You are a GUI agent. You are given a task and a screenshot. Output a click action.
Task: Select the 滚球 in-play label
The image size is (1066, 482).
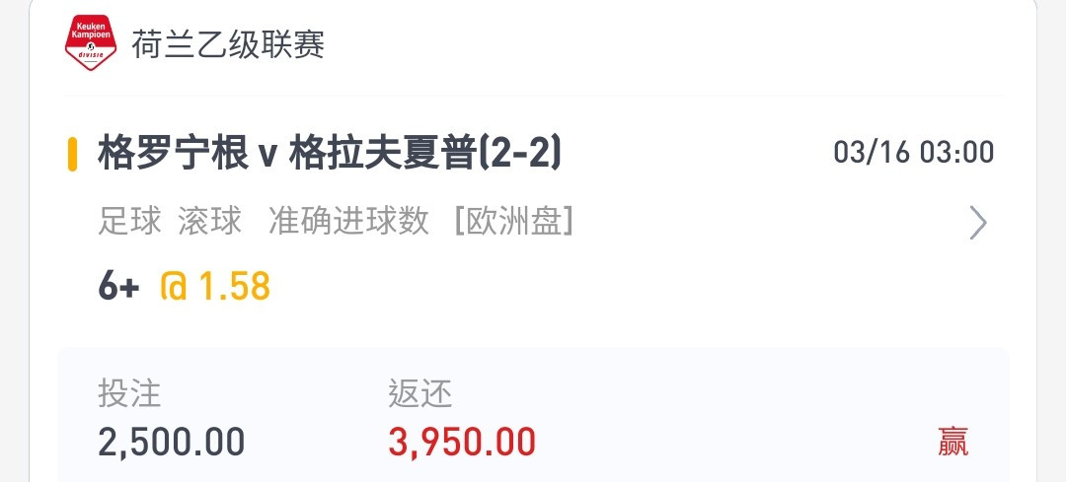[x=210, y=222]
